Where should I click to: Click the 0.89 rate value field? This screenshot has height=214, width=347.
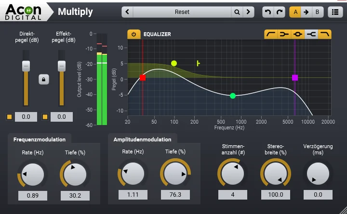33,196
